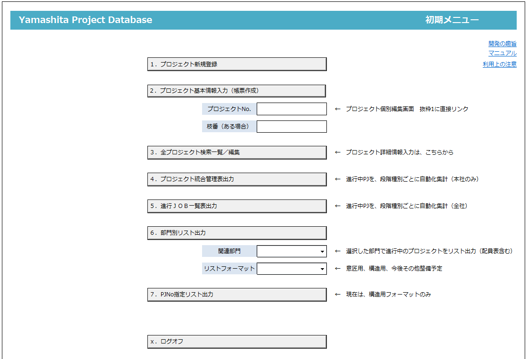Screen dimensions: 528x359
Task: Expand the リストフォーマット dropdown arrow
Action: coord(322,269)
